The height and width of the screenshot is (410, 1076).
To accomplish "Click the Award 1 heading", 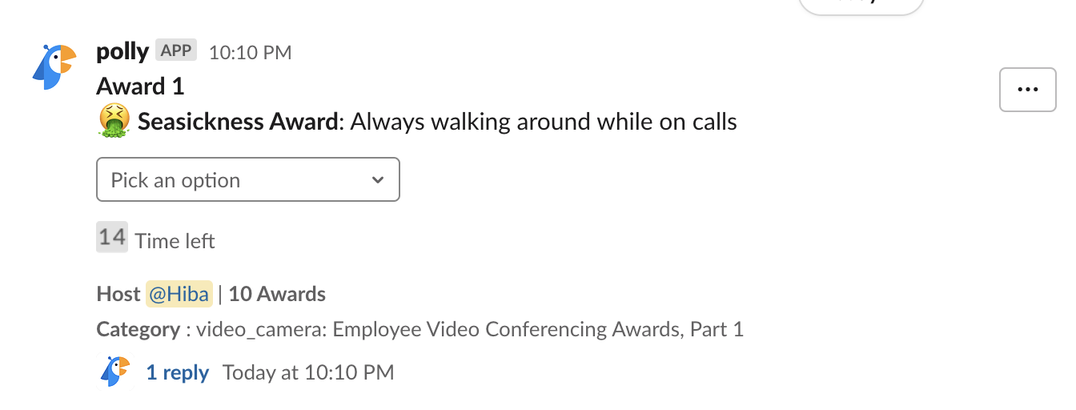I will click(140, 86).
